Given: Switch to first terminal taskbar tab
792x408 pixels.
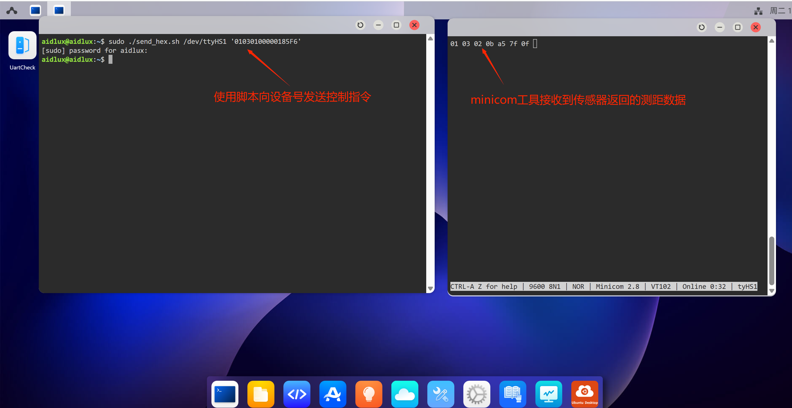Looking at the screenshot, I should coord(35,10).
